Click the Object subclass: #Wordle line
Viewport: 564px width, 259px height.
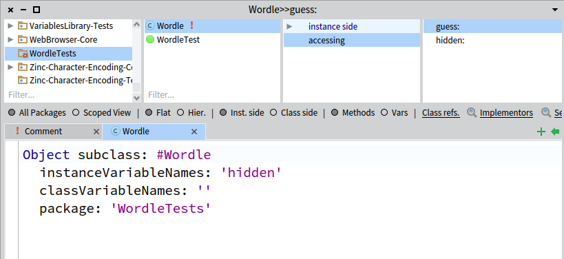point(117,155)
